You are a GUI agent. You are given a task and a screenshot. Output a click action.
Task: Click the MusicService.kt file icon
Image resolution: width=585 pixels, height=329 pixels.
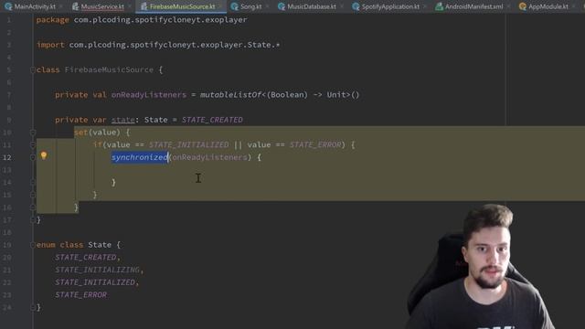[75, 6]
